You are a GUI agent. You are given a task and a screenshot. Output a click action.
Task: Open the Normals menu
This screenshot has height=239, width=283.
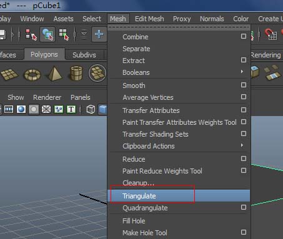click(212, 19)
